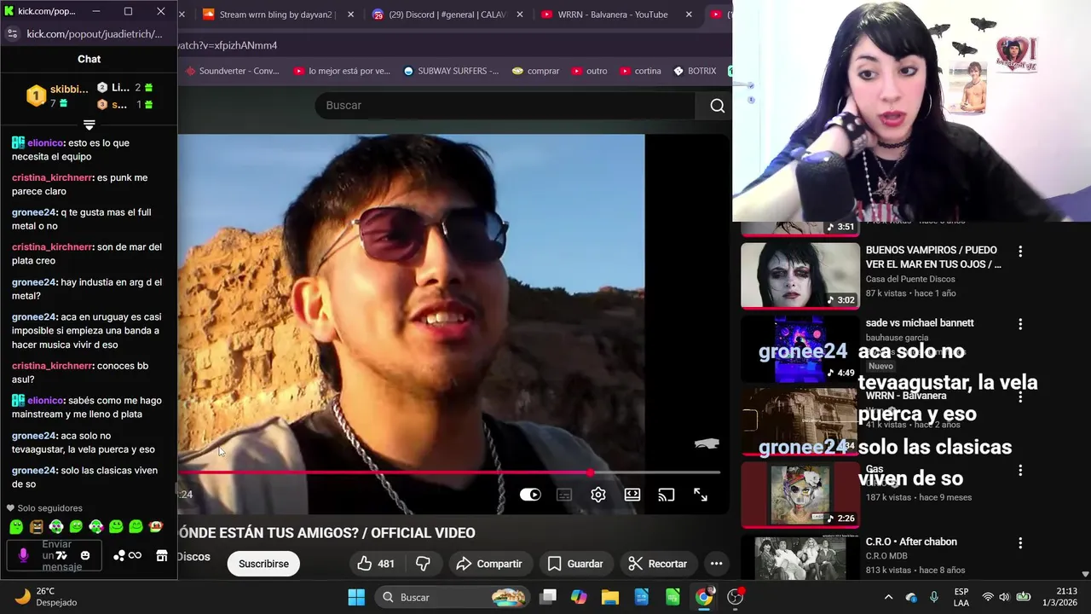Close the WRRN - Balvanera YouTube tab
Screen dimensions: 1091x614
pyautogui.click(x=689, y=14)
